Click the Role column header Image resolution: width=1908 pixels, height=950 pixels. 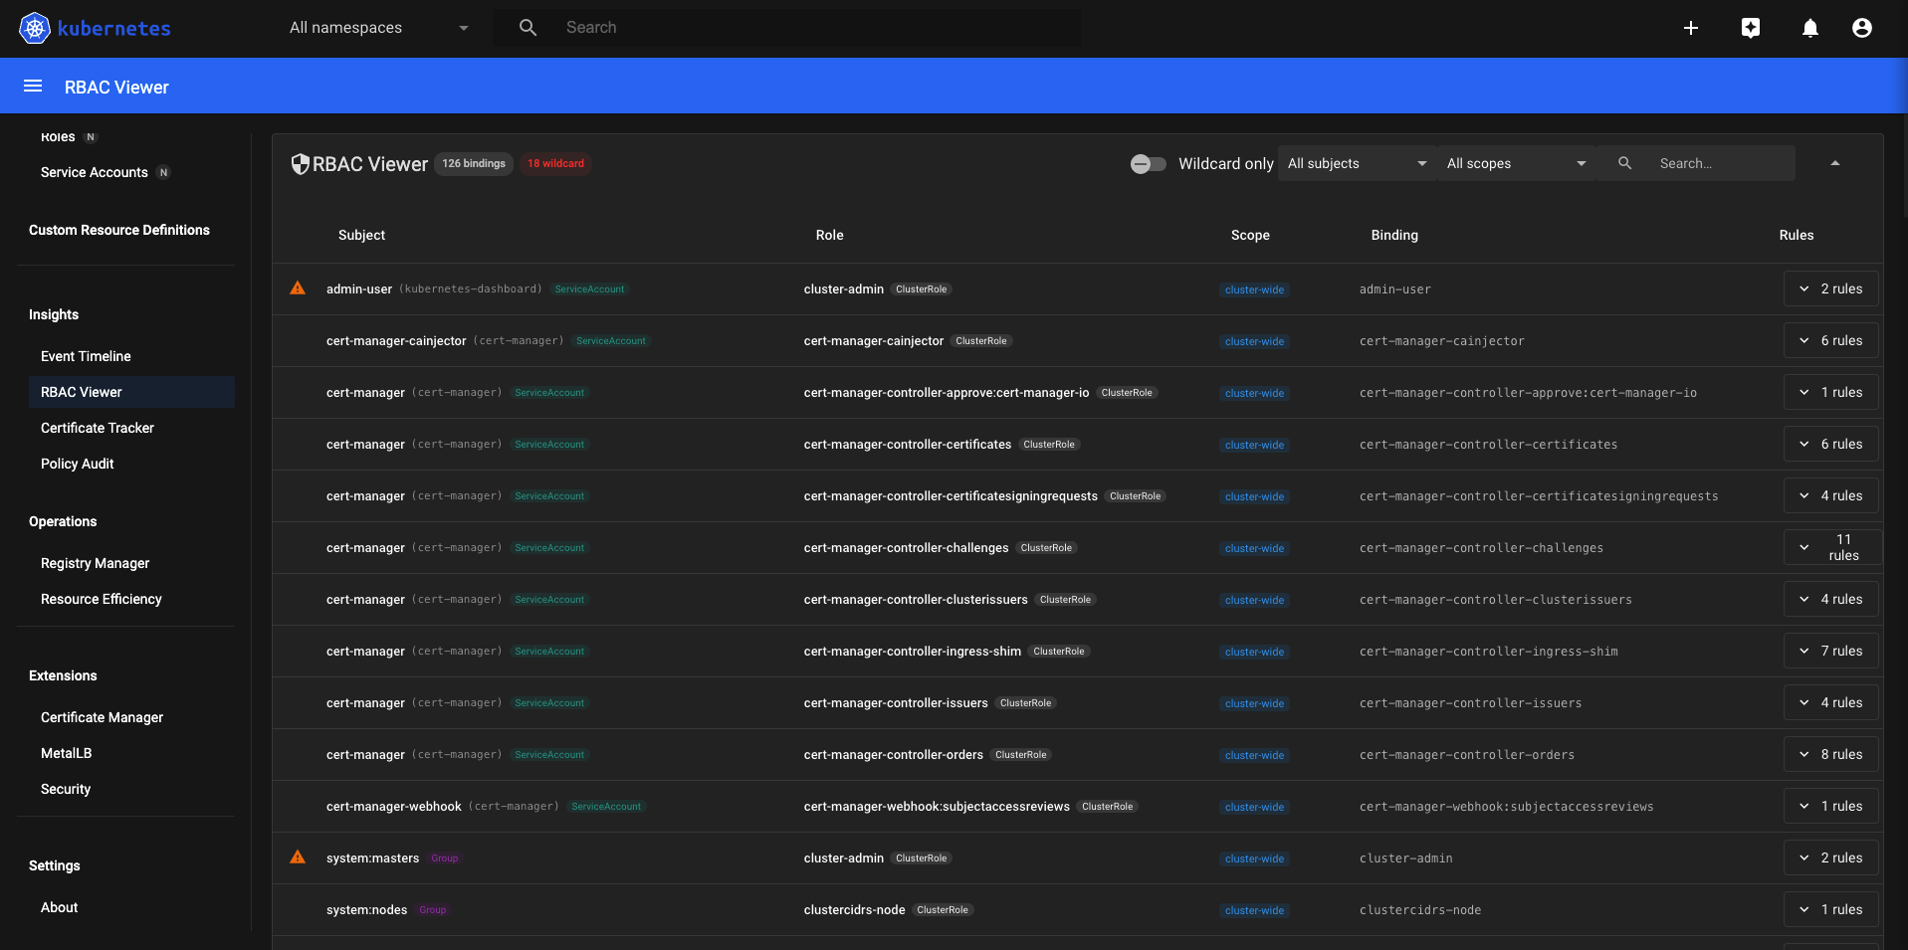(x=829, y=235)
